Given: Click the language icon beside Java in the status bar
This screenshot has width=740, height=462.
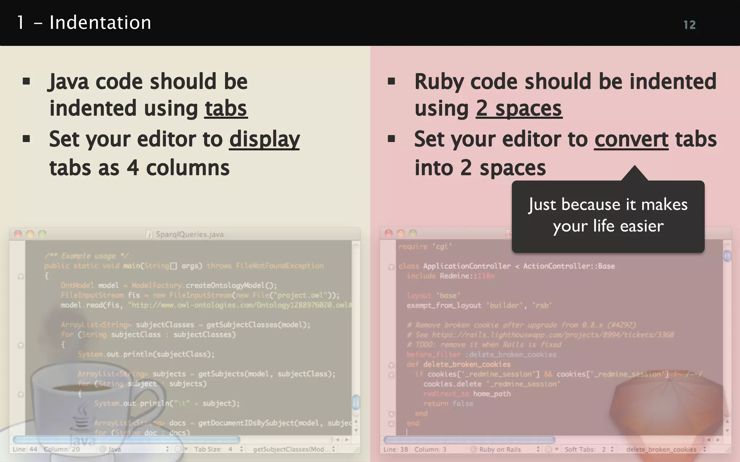Looking at the screenshot, I should (103, 449).
